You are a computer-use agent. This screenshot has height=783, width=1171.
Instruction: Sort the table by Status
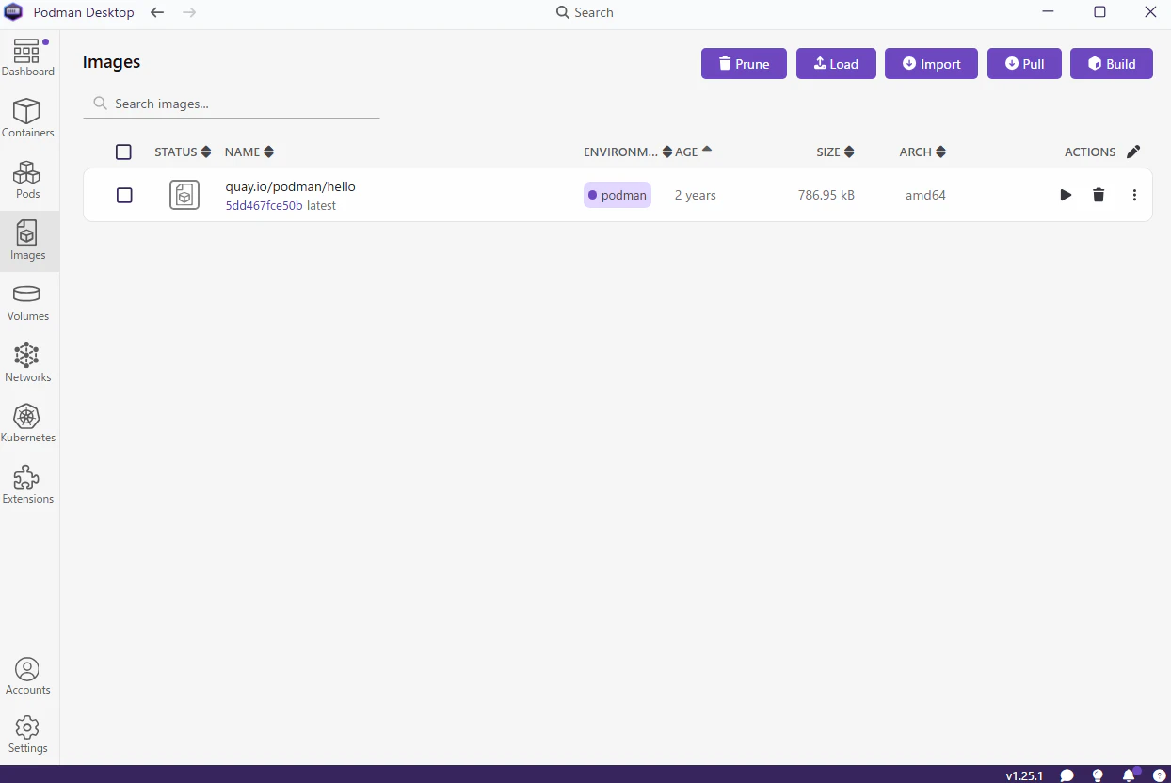click(183, 152)
